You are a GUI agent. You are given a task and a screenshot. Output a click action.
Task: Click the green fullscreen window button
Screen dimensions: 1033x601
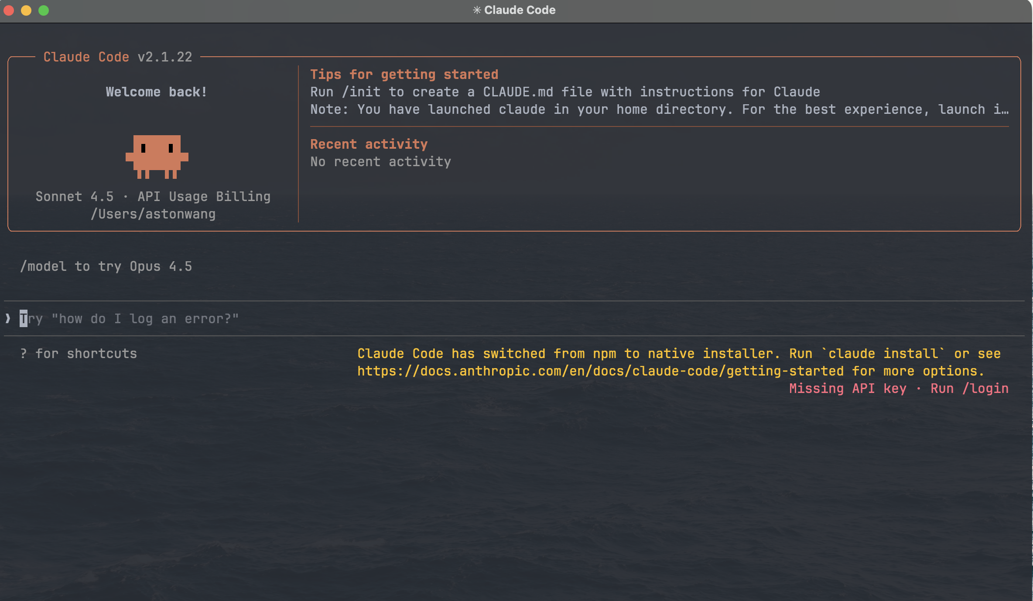[x=44, y=10]
